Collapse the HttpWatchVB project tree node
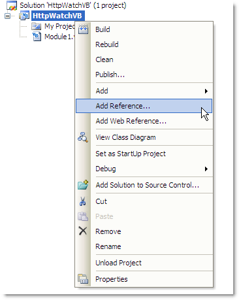Image resolution: width=239 pixels, height=300 pixels. [7, 16]
